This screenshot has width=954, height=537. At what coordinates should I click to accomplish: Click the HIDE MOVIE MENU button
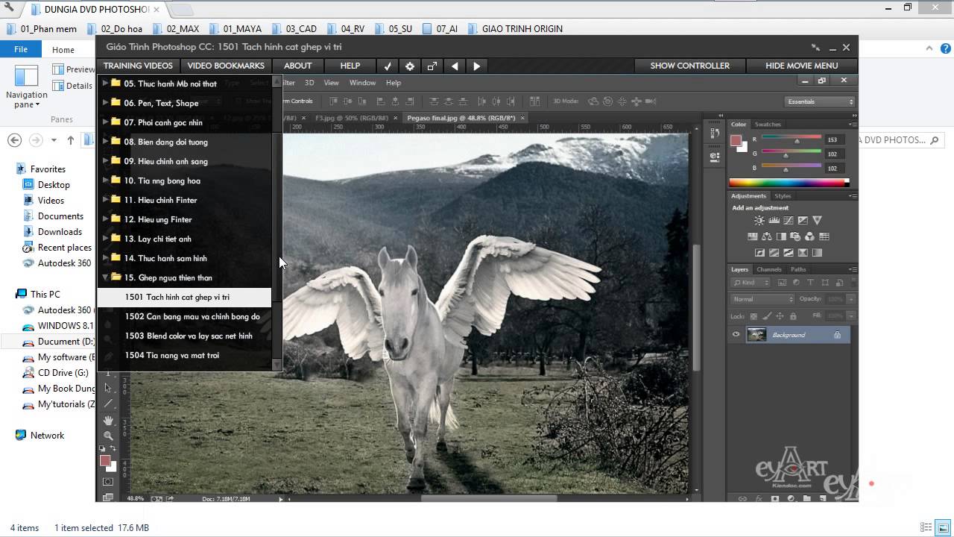click(801, 66)
